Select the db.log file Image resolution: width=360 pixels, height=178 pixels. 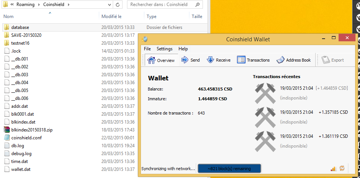click(x=17, y=146)
